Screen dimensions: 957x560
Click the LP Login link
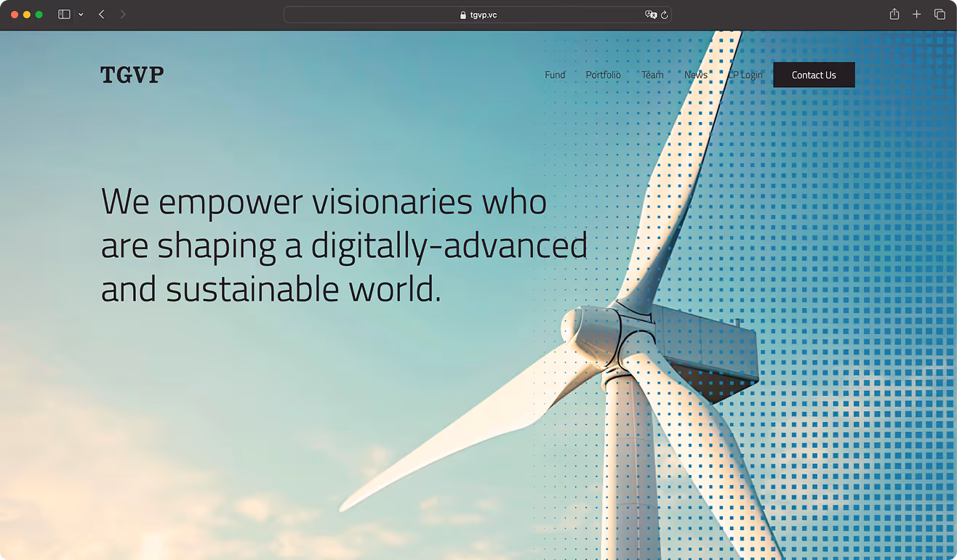pyautogui.click(x=745, y=75)
